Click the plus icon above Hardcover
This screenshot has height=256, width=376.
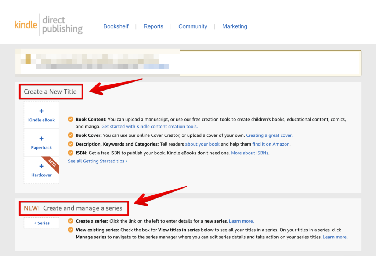[41, 166]
